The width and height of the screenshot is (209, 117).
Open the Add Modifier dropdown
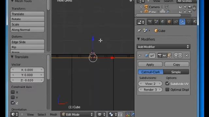tap(163, 47)
